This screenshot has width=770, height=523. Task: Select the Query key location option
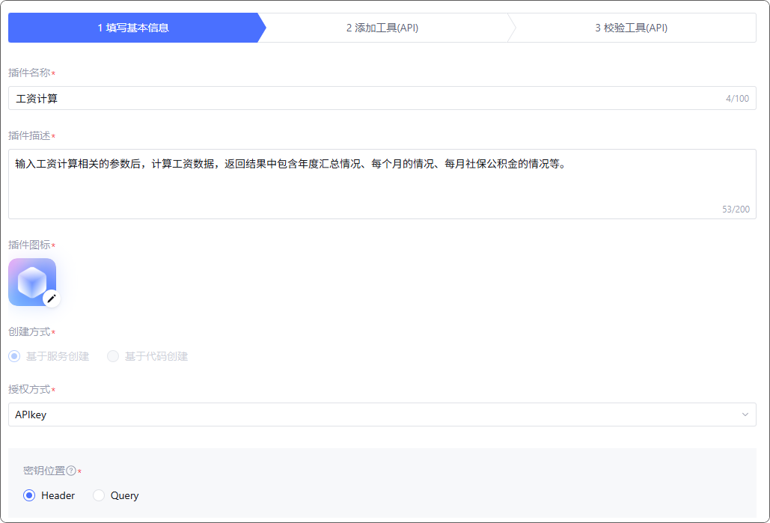pyautogui.click(x=99, y=495)
